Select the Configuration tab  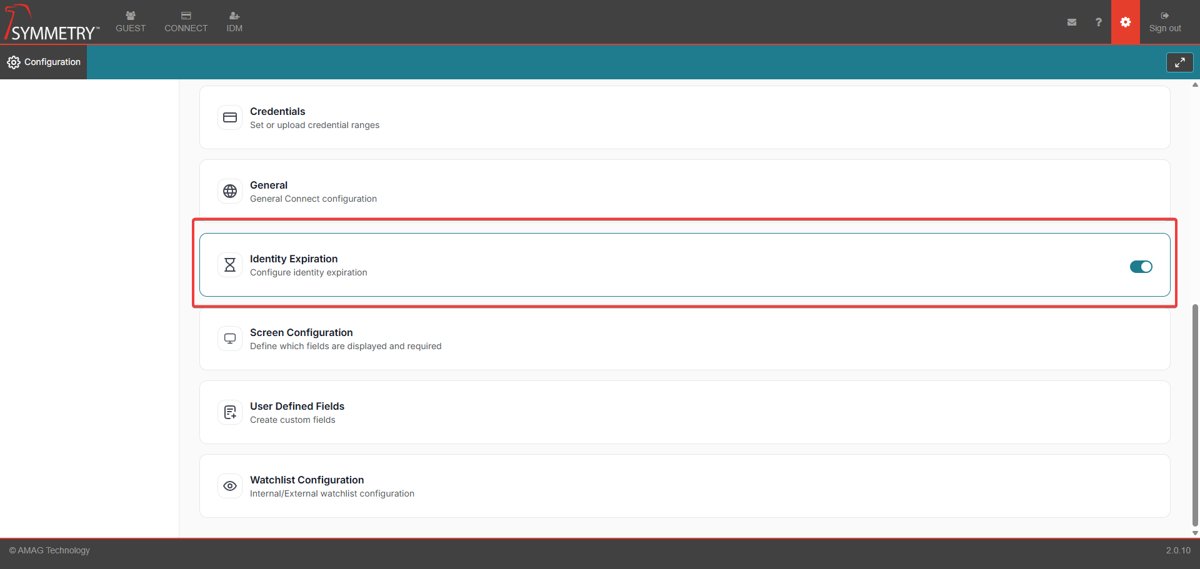pyautogui.click(x=44, y=62)
